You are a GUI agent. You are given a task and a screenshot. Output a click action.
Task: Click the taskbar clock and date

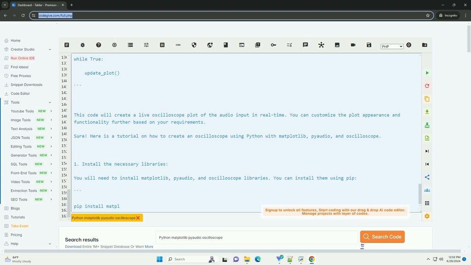pos(455,259)
